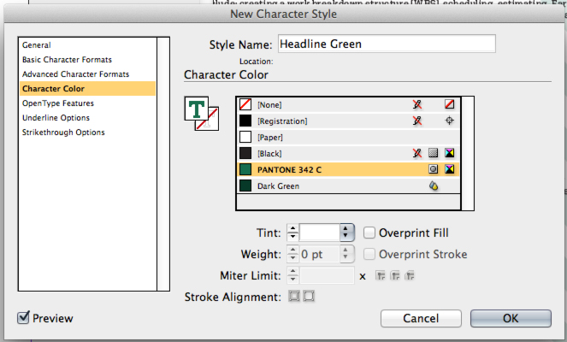Select the PANTONE 342 C swatch
This screenshot has height=342, width=567.
point(348,169)
